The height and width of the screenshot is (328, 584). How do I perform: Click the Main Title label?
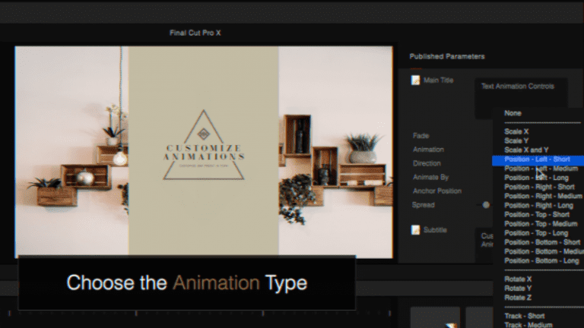coord(438,80)
